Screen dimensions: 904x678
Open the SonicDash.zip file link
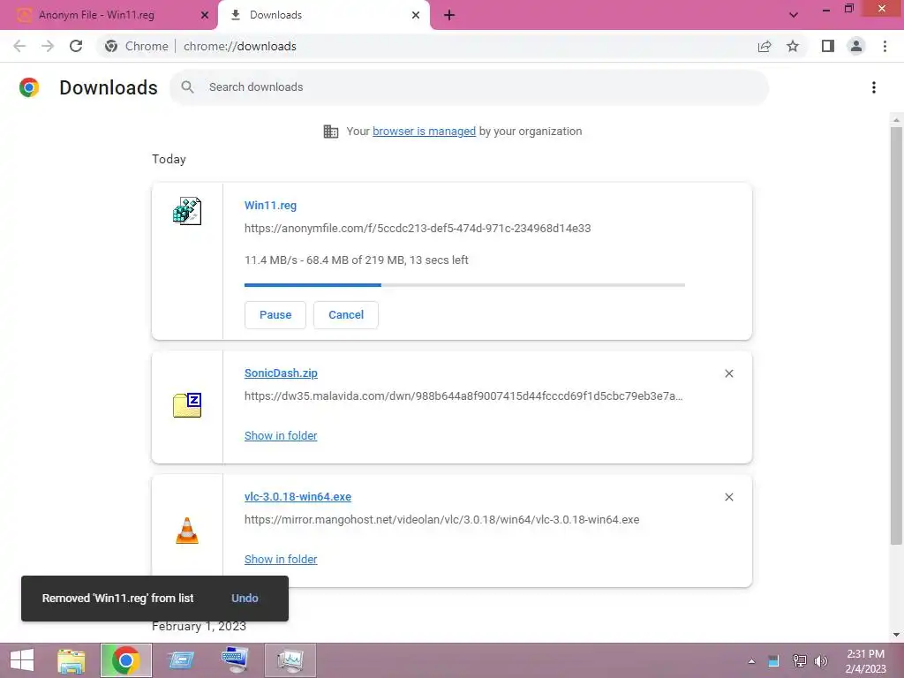281,373
